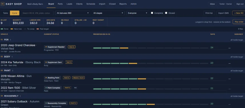This screenshot has width=245, height=108.
Task: Click the Paint Complete status badge
Action: click(x=53, y=88)
